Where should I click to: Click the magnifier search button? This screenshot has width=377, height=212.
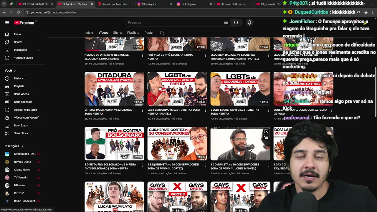[x=236, y=23]
